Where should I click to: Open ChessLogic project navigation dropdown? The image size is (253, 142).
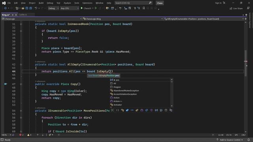42,19
